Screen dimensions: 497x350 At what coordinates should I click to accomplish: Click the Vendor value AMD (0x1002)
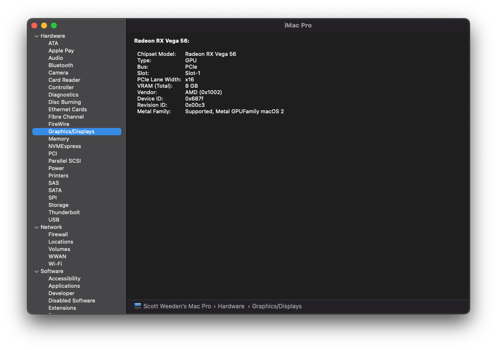tap(204, 92)
